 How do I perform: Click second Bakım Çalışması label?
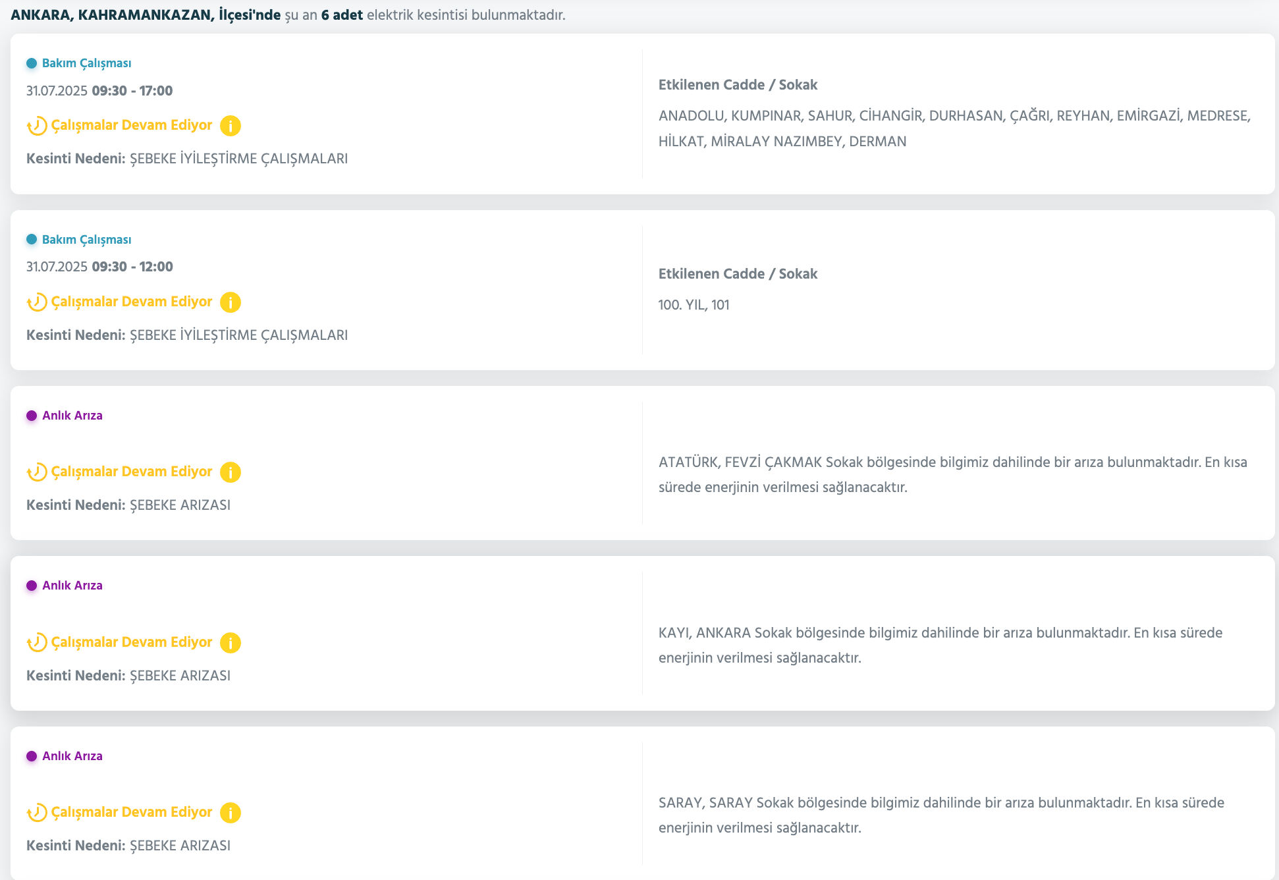[x=86, y=240]
